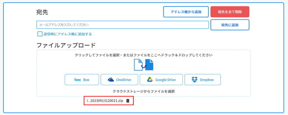Viewport: 288px width, 115px height.
Task: Click the アドレス帳から追加 button
Action: (x=186, y=12)
